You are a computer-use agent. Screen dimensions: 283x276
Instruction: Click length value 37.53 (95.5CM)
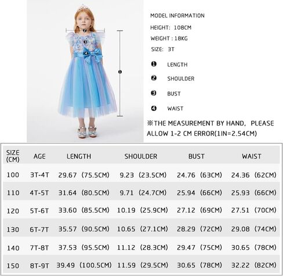pos(84,248)
